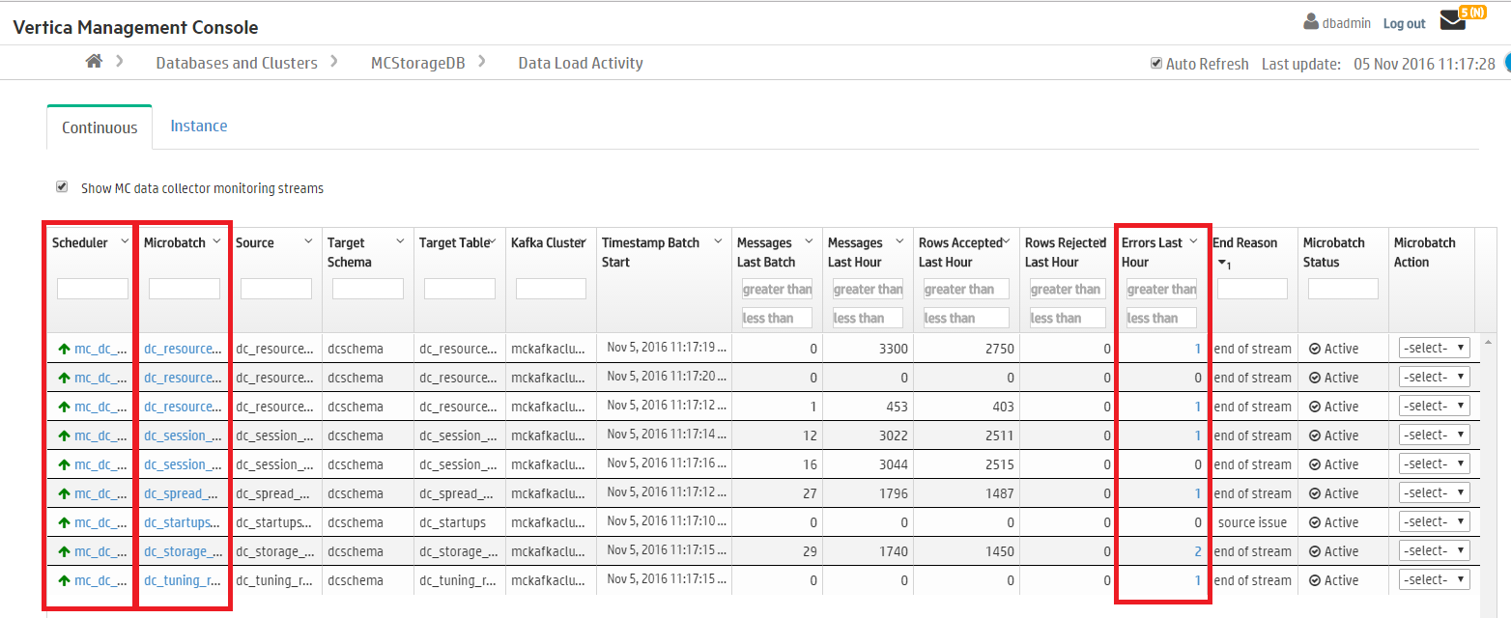The width and height of the screenshot is (1511, 618).
Task: Toggle the Auto Refresh checkbox
Action: pos(1155,64)
